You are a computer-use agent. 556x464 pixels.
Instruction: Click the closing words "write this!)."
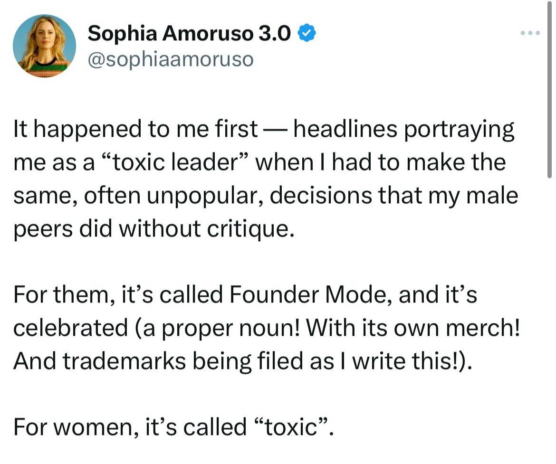point(413,361)
